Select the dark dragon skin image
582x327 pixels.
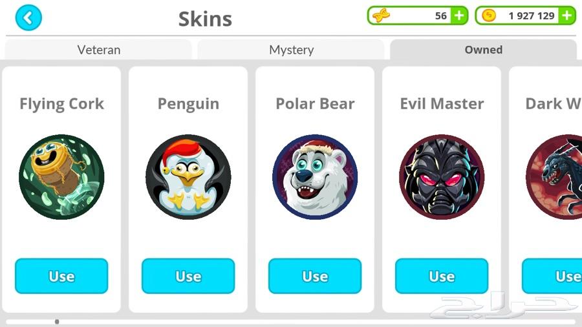click(554, 177)
